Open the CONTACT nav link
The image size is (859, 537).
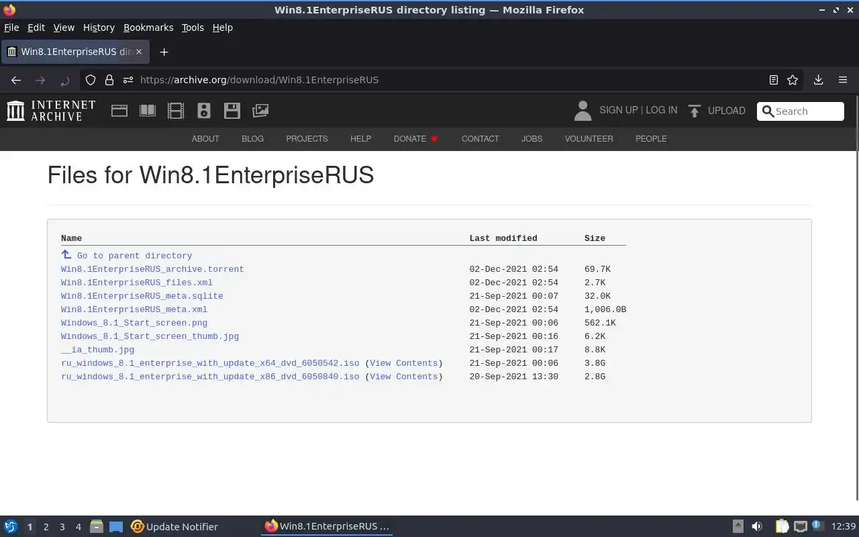pyautogui.click(x=480, y=139)
